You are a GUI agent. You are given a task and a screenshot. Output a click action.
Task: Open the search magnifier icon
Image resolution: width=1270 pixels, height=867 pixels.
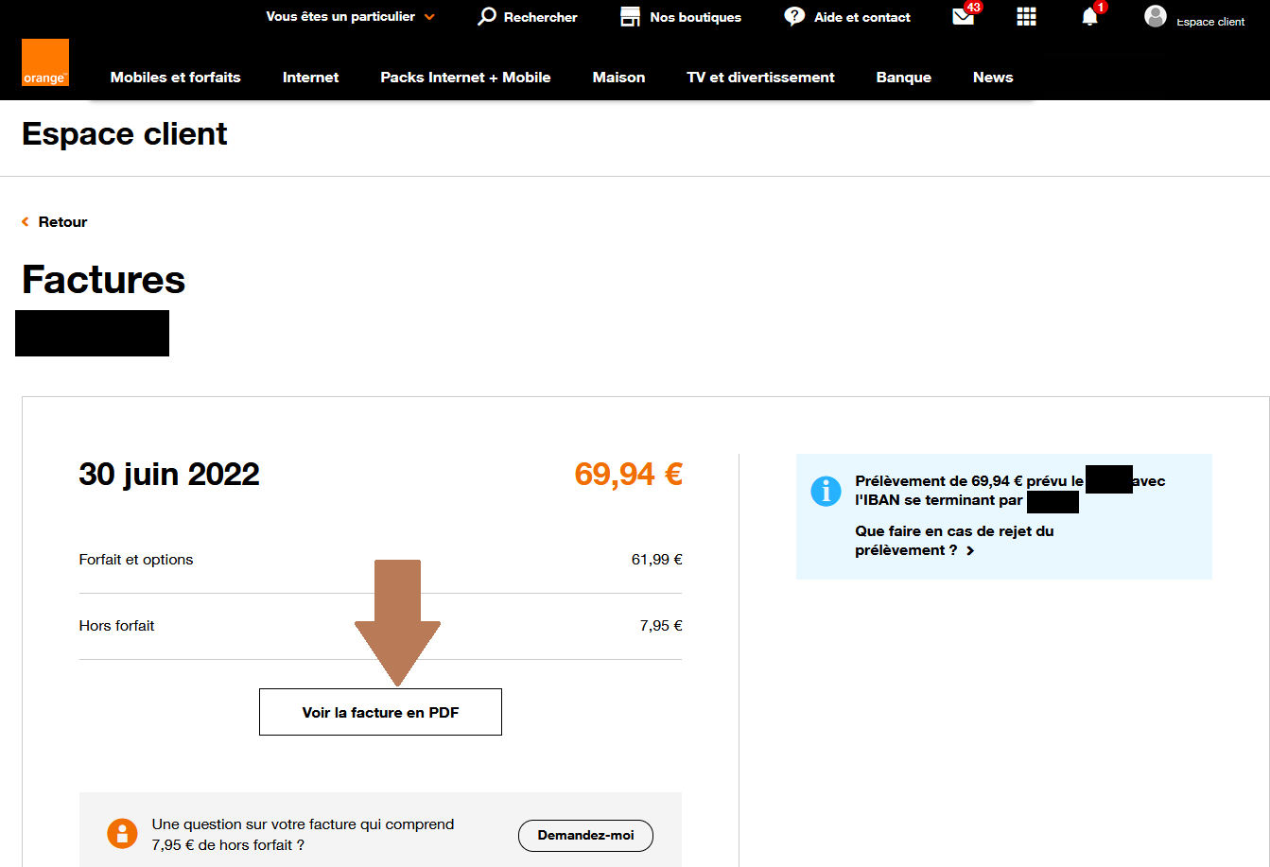pyautogui.click(x=487, y=16)
